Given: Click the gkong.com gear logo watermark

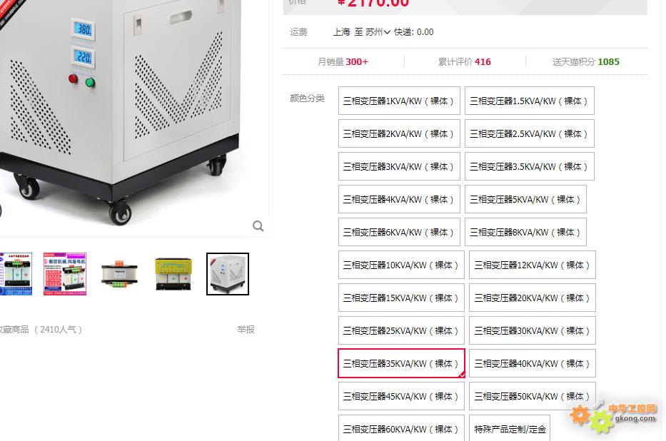Looking at the screenshot, I should pyautogui.click(x=613, y=416).
